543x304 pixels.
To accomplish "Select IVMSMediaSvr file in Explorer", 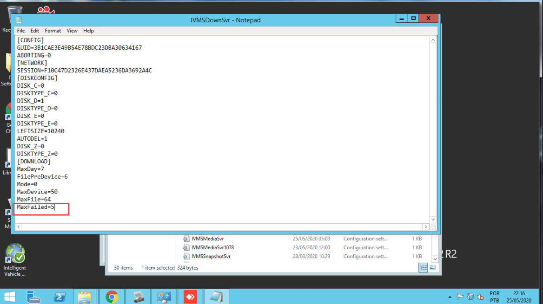I will 207,239.
